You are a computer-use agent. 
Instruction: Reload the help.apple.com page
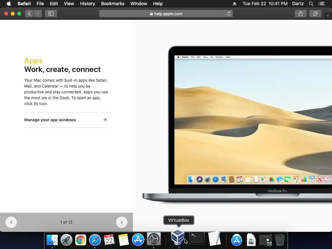[x=229, y=14]
